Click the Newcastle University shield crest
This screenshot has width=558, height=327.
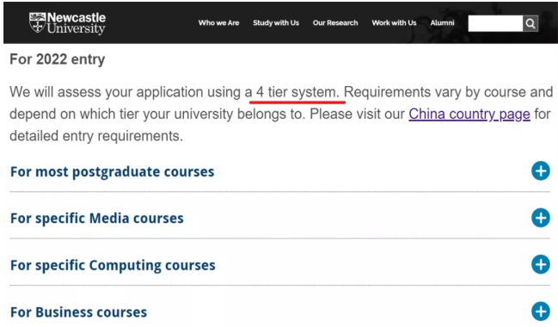(37, 22)
